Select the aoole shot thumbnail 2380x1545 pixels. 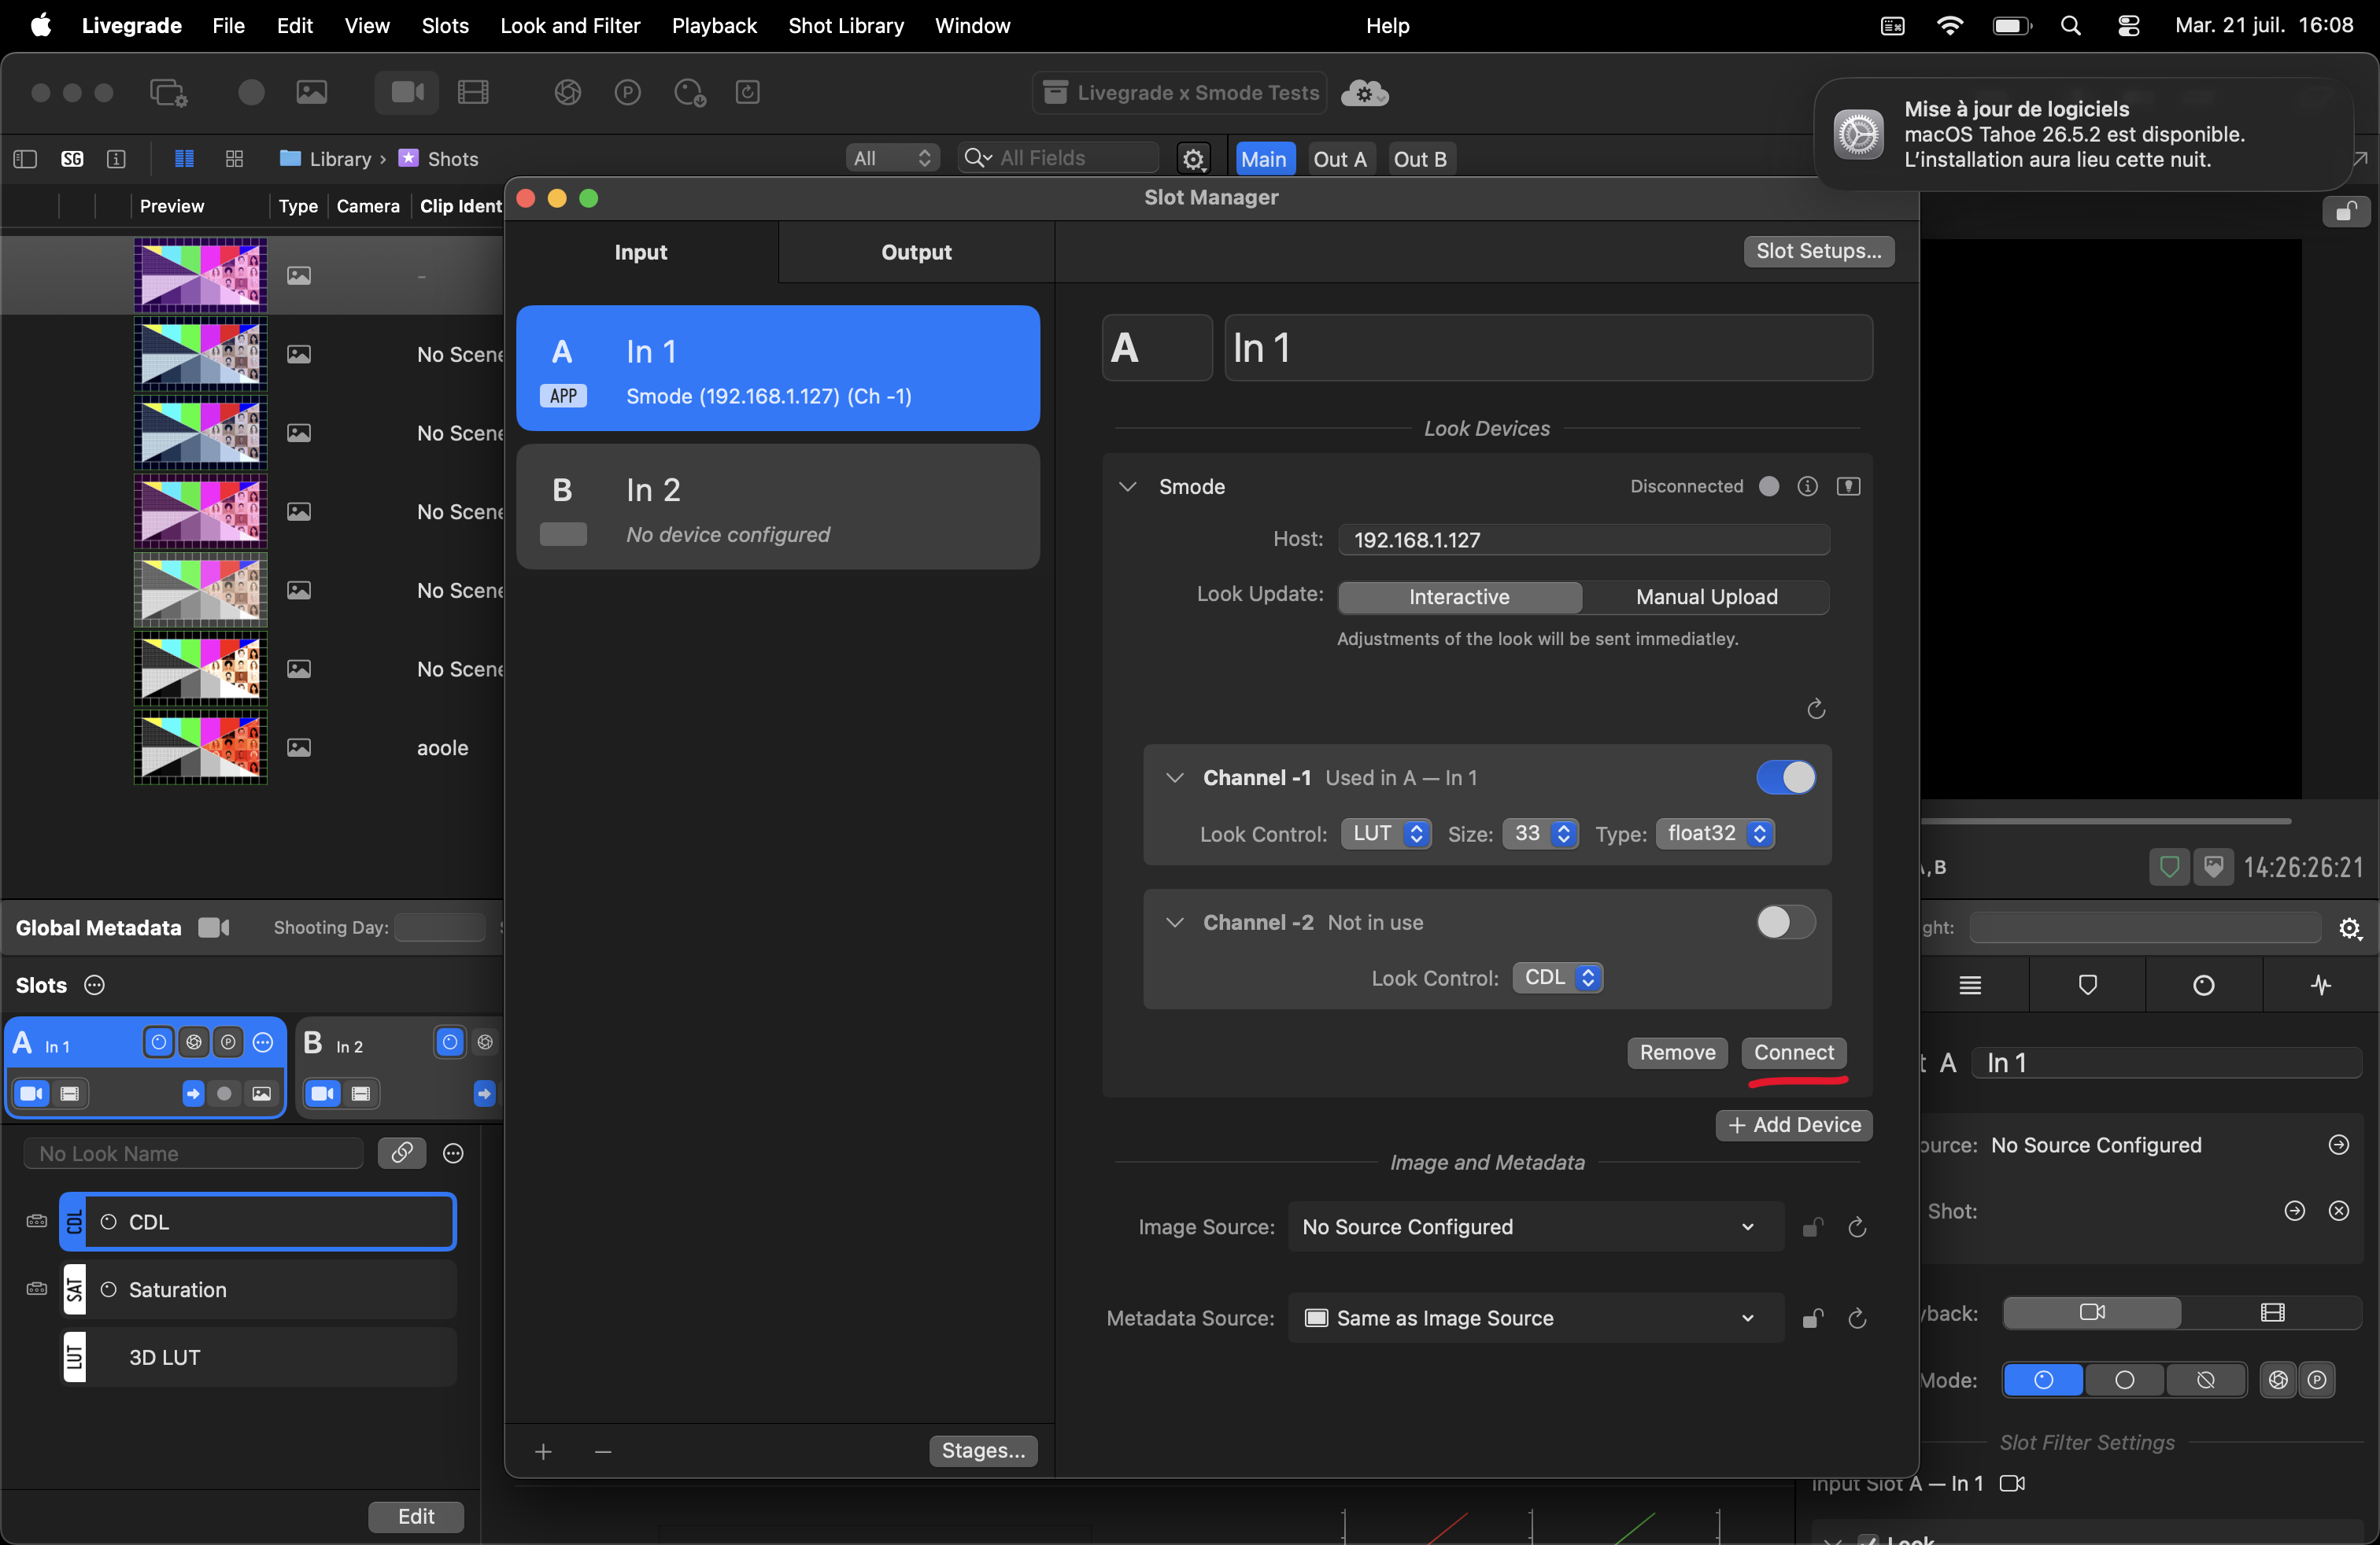click(201, 749)
